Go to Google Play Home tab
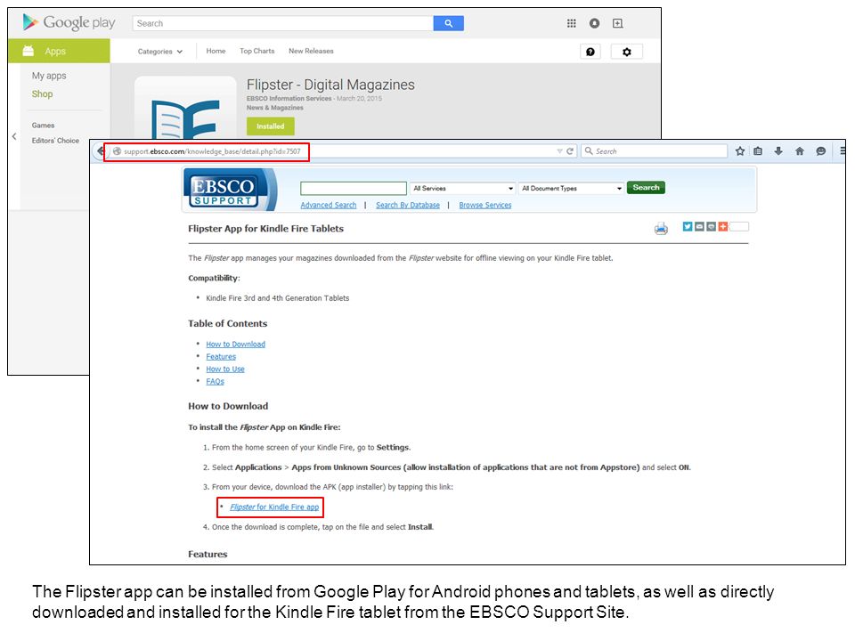 pyautogui.click(x=216, y=51)
